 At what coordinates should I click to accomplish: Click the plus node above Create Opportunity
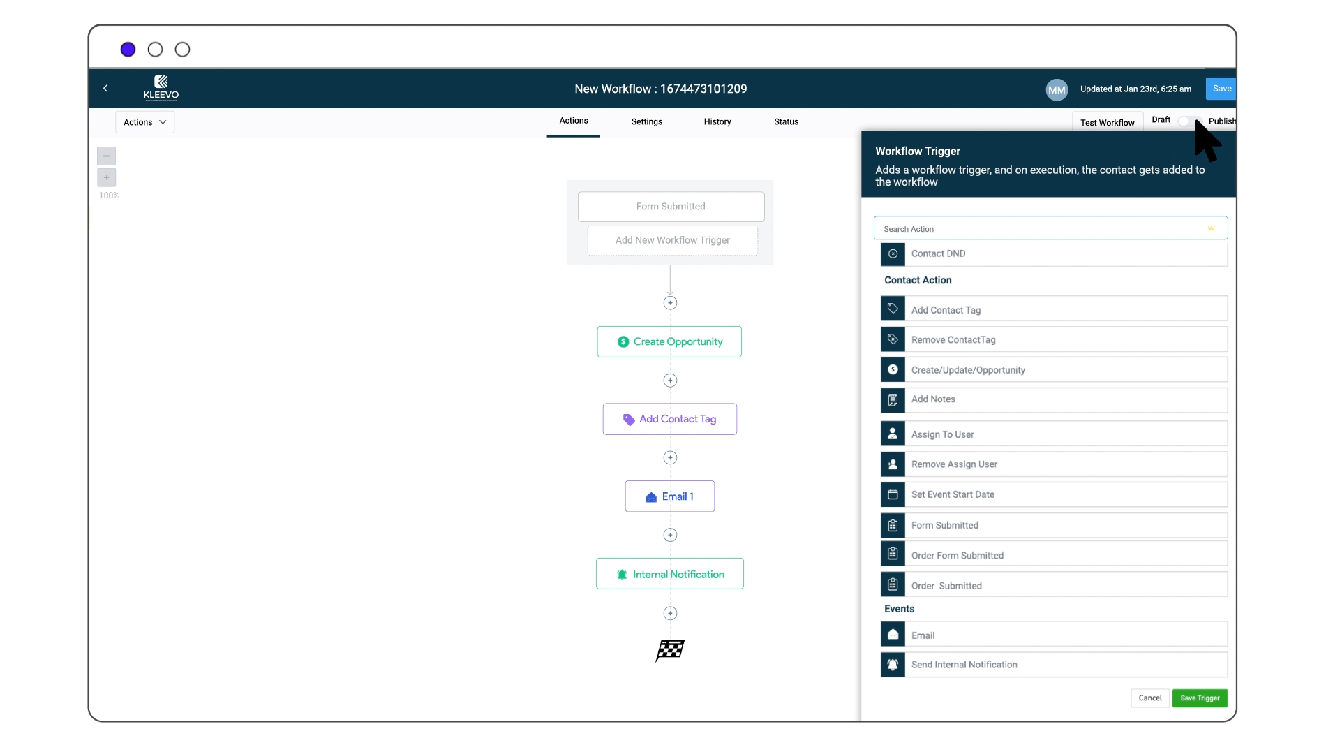[670, 303]
